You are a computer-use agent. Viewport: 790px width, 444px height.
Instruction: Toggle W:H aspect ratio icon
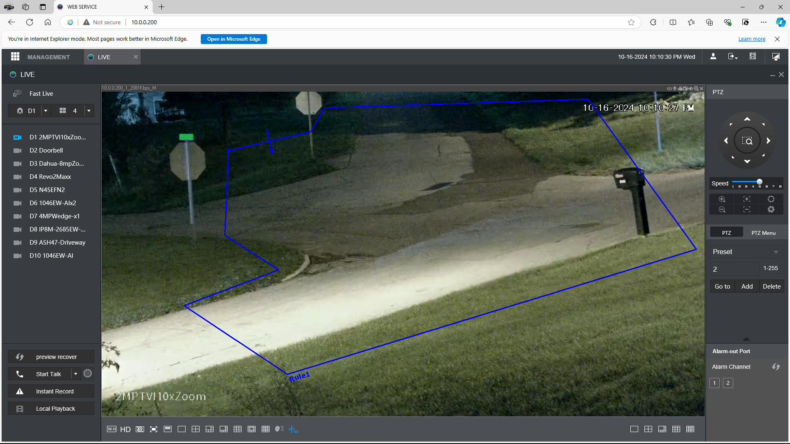(x=112, y=429)
